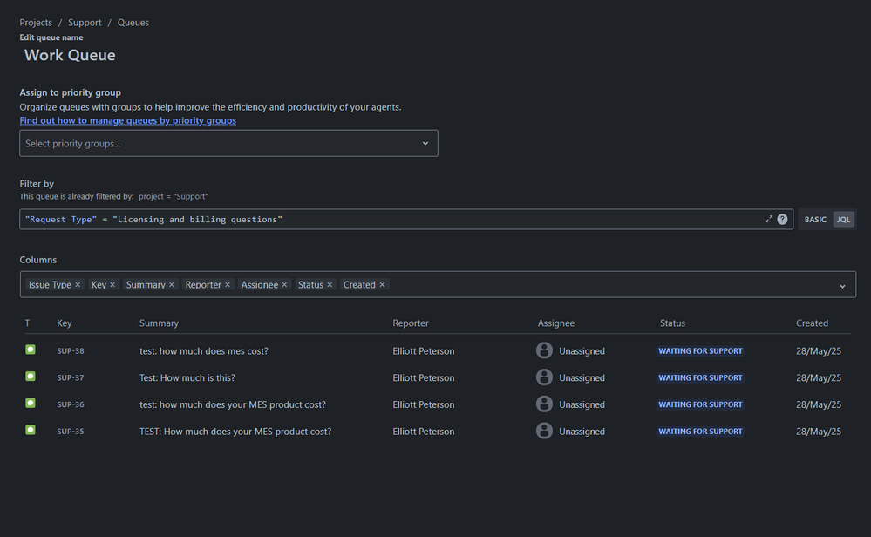Open the Select priority groups dropdown
The width and height of the screenshot is (871, 537).
[228, 144]
